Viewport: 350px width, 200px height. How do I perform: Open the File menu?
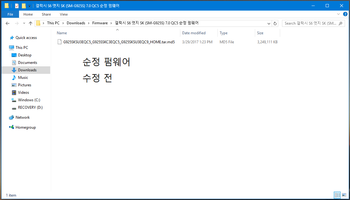click(x=10, y=14)
